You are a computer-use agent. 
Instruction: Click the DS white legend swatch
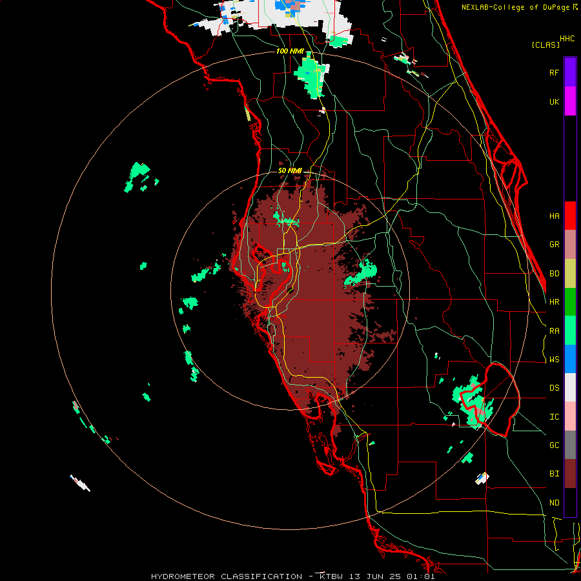570,388
